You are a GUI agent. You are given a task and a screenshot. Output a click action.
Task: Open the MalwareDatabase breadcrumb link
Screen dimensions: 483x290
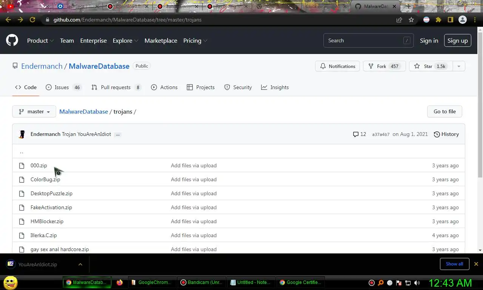coord(83,111)
